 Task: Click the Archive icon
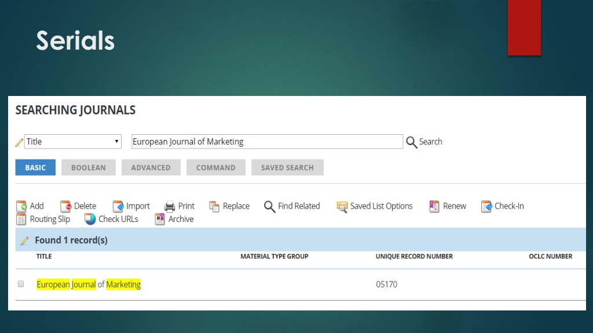click(x=160, y=219)
